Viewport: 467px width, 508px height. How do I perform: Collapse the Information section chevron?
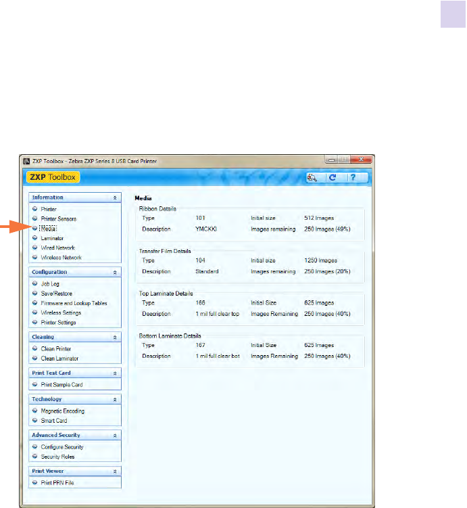tap(115, 198)
